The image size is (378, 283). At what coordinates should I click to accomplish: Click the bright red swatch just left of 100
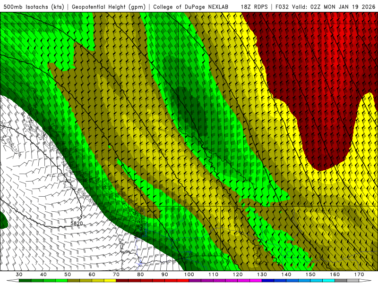tap(183, 281)
